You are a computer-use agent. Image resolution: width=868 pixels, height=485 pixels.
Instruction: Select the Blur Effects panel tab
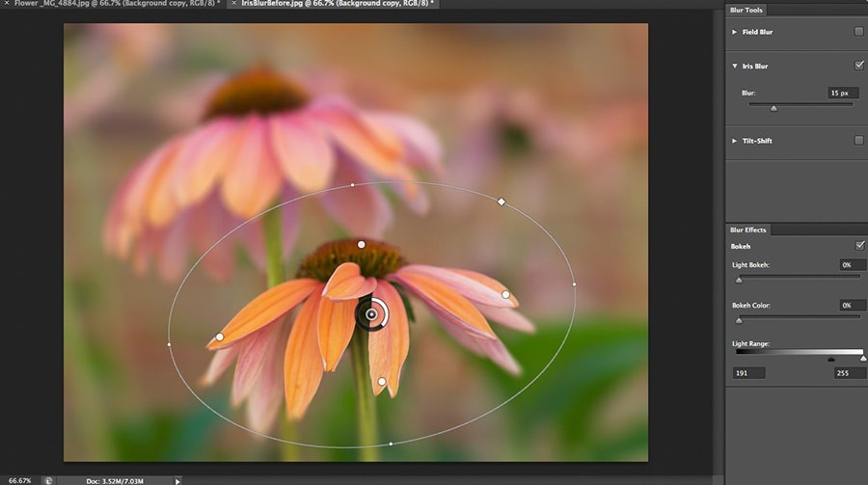749,229
